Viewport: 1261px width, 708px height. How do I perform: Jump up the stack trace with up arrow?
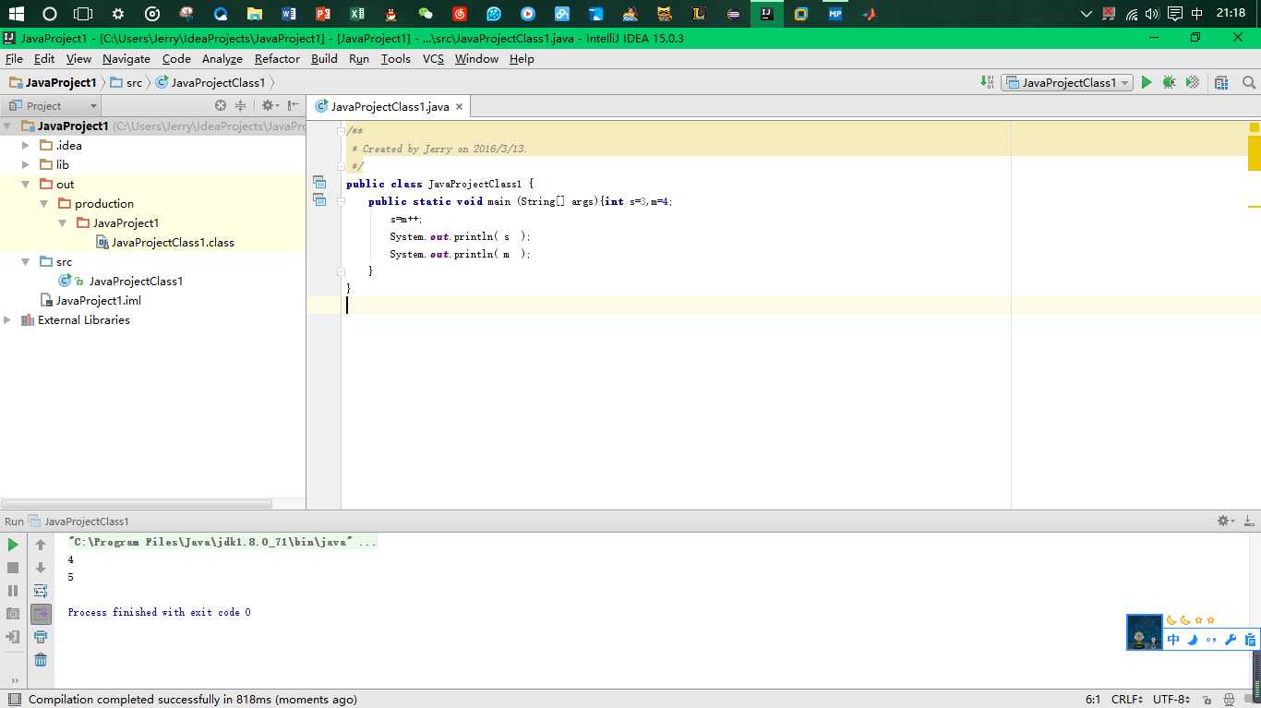point(41,545)
